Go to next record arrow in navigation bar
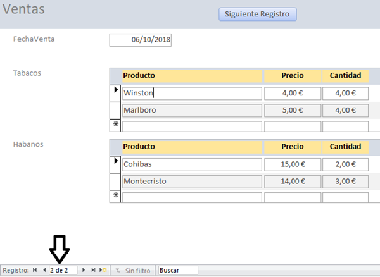The height and width of the screenshot is (277, 380). (x=84, y=270)
